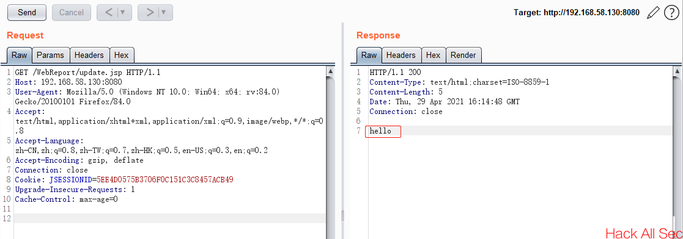Switch to the request Params tab
This screenshot has width=683, height=239.
click(51, 55)
